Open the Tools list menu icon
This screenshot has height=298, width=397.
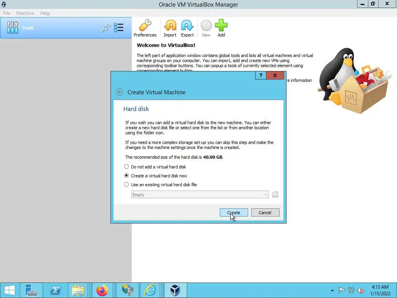pyautogui.click(x=119, y=28)
